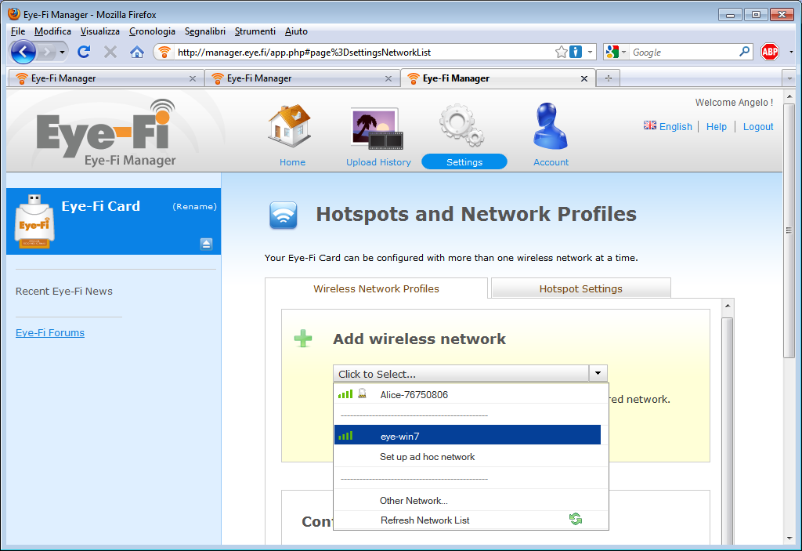The image size is (802, 551).
Task: Select Wireless Network Profiles tab
Action: tap(376, 288)
